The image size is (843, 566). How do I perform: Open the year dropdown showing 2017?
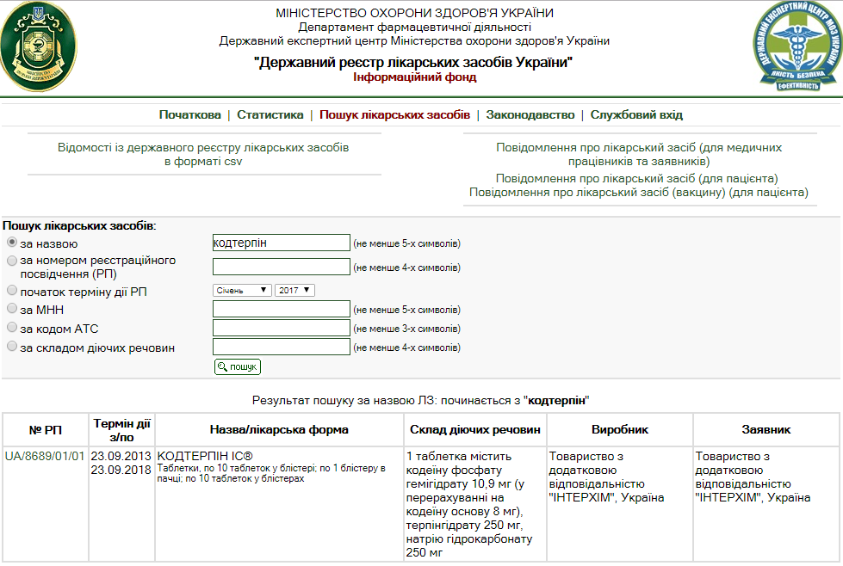294,291
